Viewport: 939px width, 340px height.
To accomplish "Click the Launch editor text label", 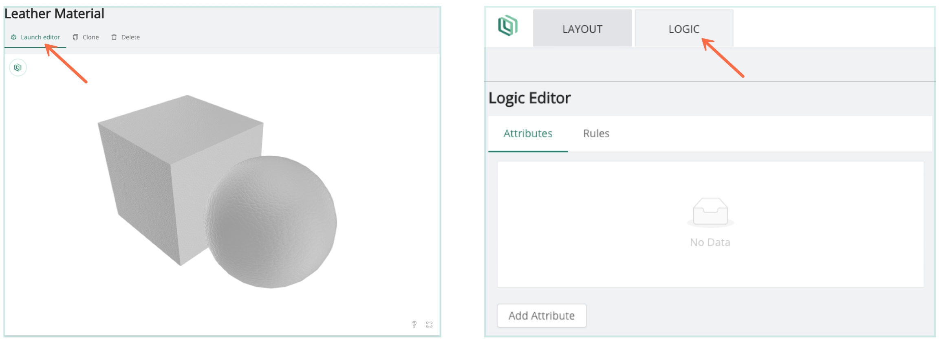I will (x=40, y=37).
